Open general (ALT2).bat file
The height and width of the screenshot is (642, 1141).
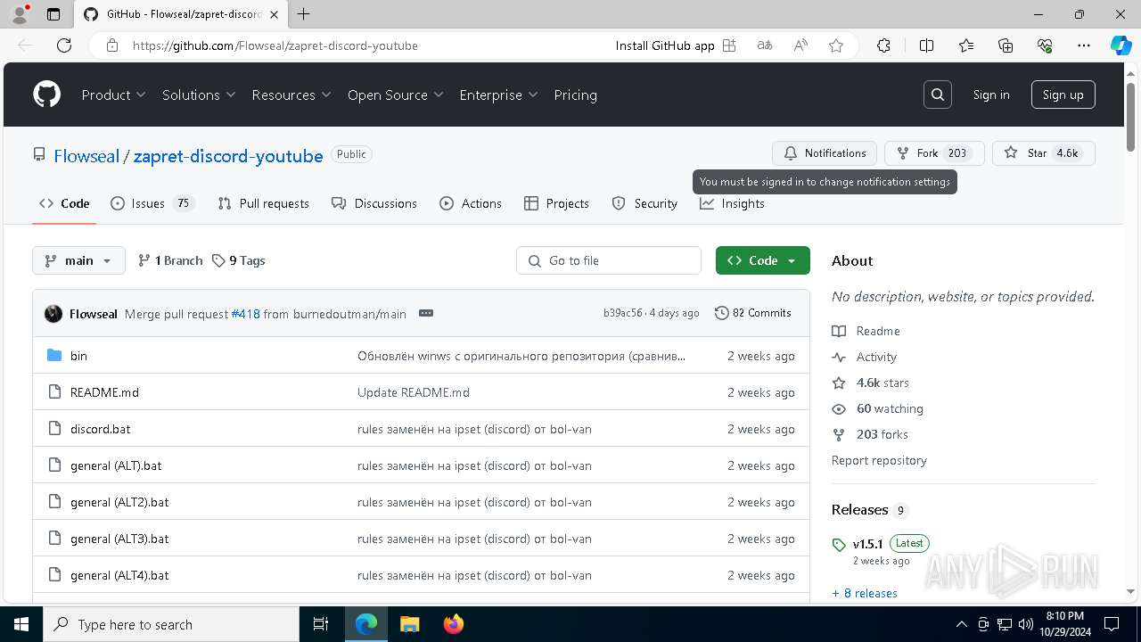[119, 502]
